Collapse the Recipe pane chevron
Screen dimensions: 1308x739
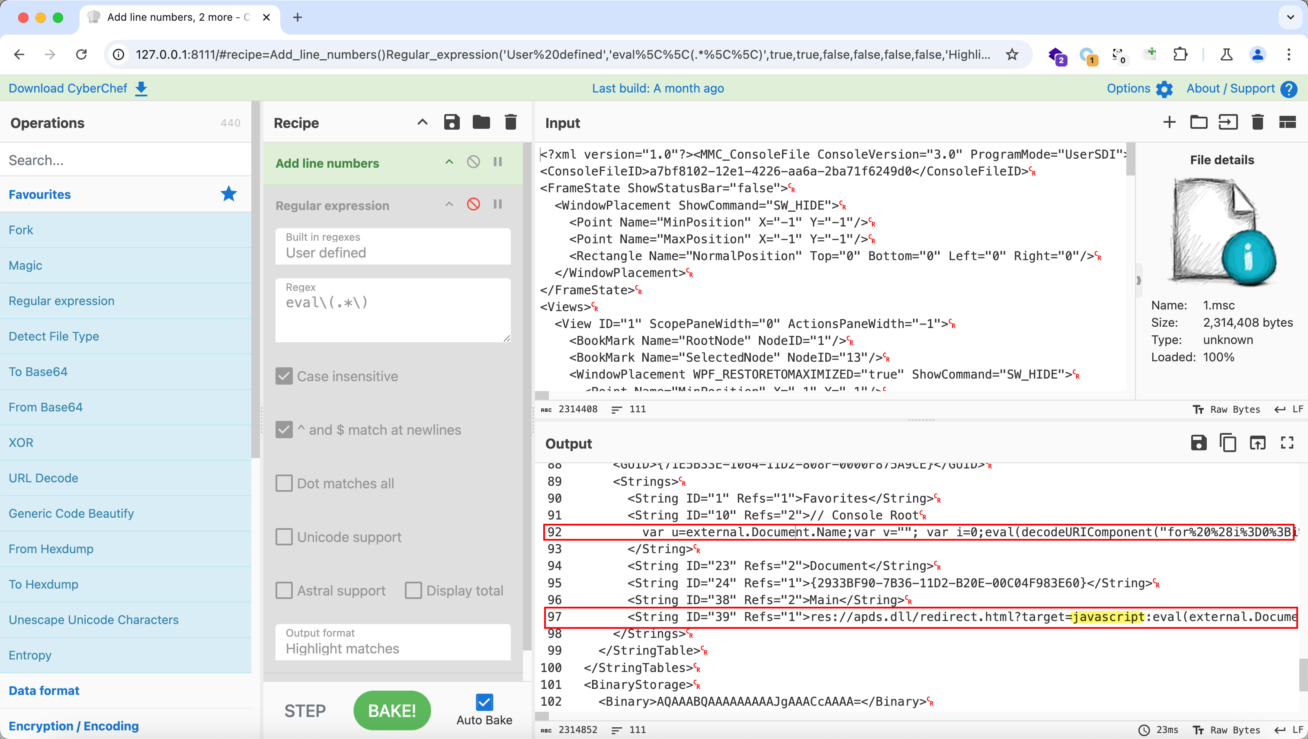tap(422, 122)
